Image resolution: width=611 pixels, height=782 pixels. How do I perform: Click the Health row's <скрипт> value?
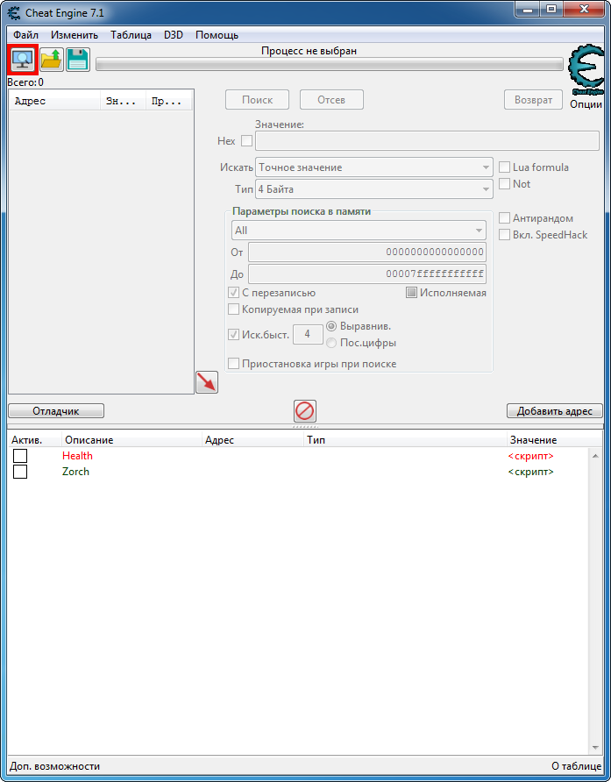point(530,456)
